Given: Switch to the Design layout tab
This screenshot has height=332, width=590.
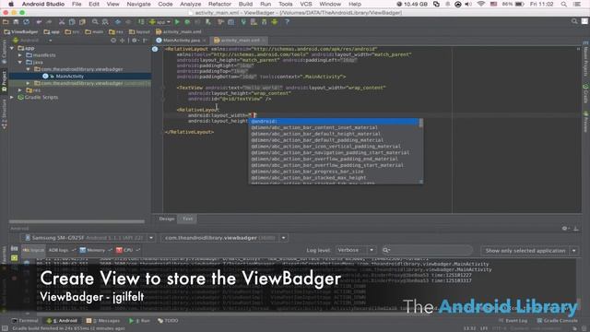Looking at the screenshot, I should (x=166, y=219).
